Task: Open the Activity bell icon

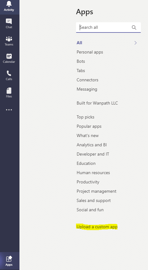Action: 9,4
